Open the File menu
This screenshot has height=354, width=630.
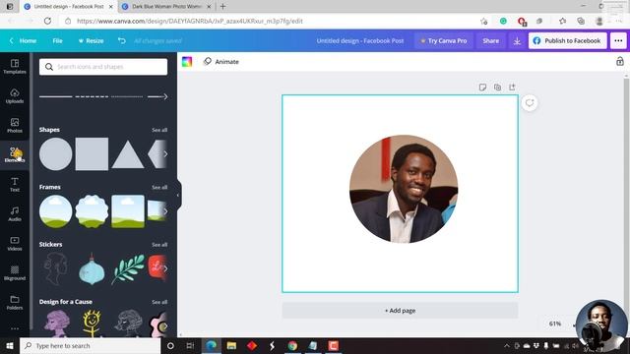[x=57, y=40]
